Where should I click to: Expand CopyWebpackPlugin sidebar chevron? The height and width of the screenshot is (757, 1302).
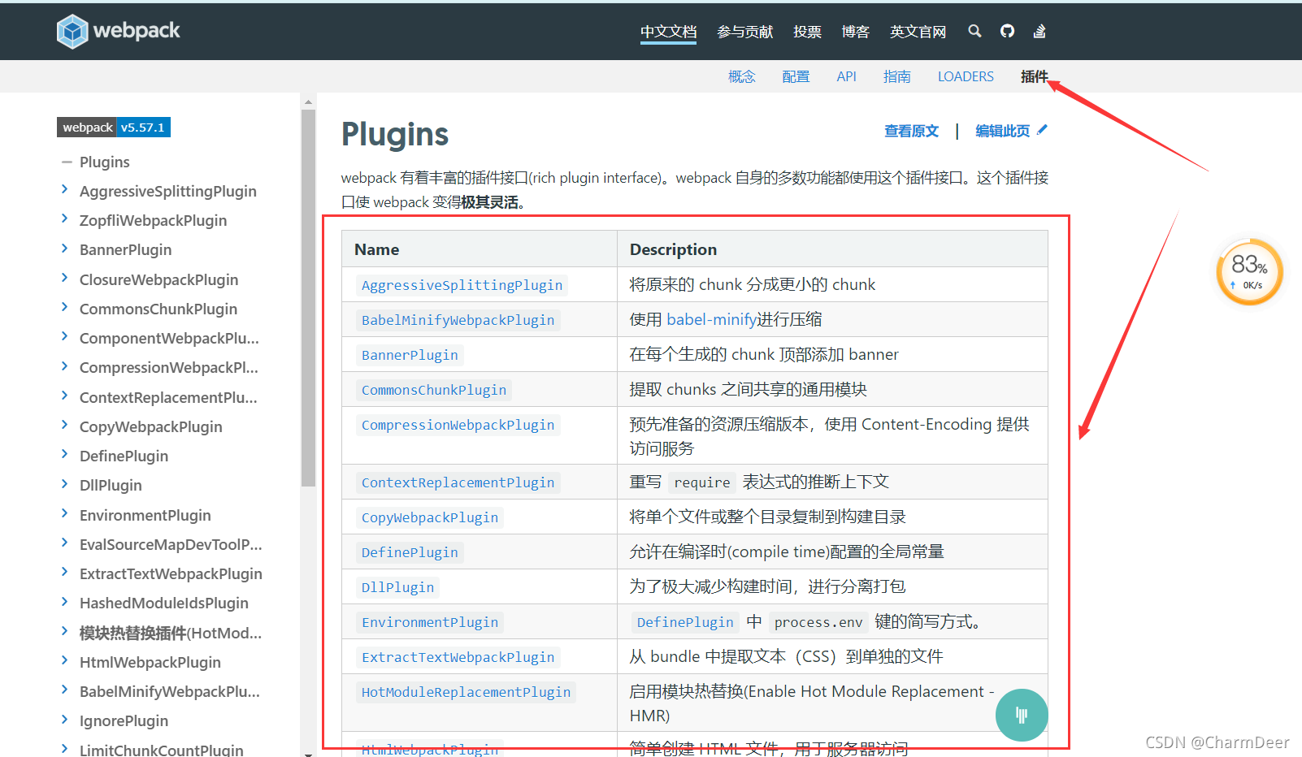point(65,425)
